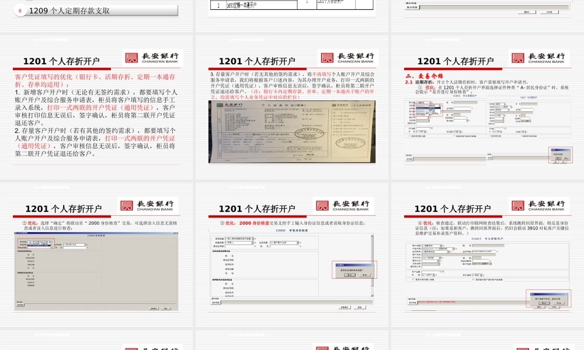
Task: Click the red text 2000 身份核查 on the ③ slide
Action: pyautogui.click(x=254, y=223)
